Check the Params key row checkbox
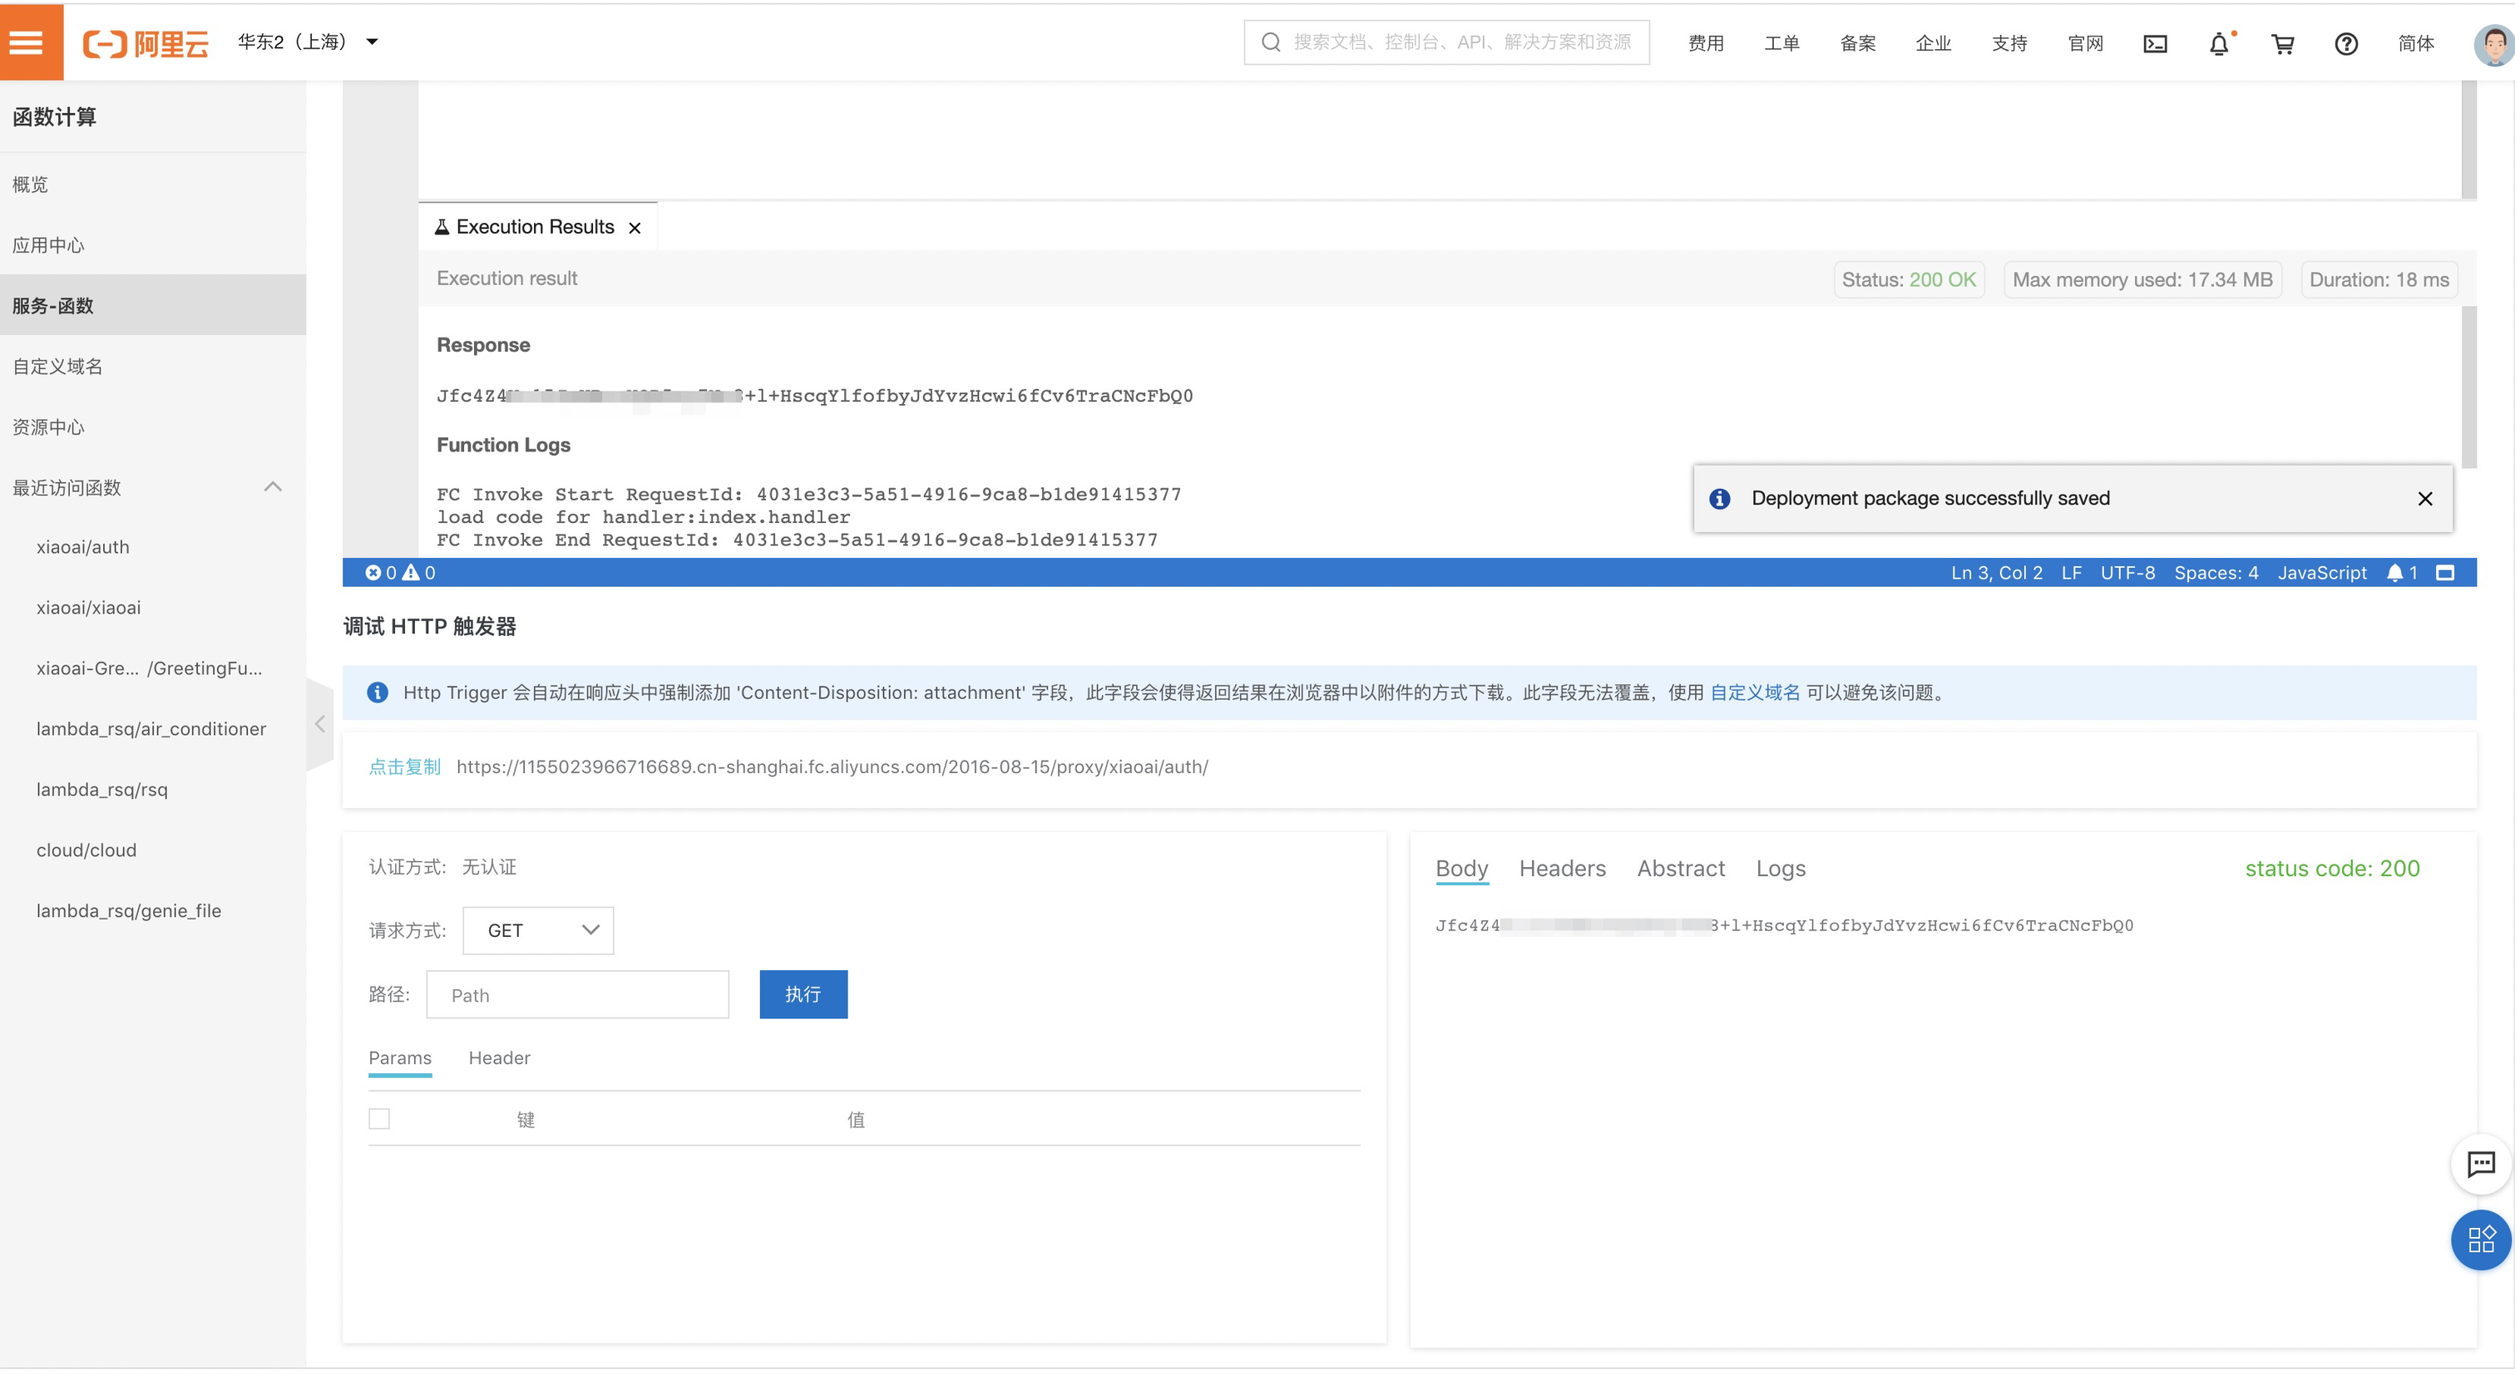2515x1375 pixels. [x=378, y=1119]
